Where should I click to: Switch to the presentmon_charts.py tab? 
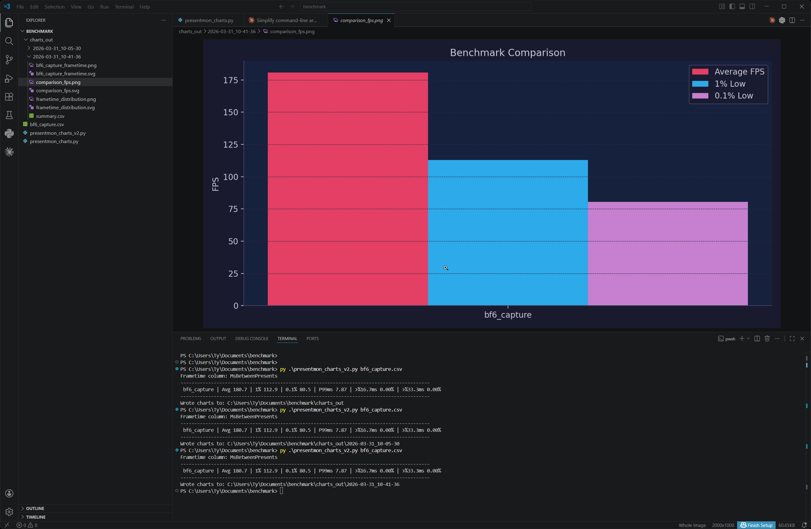point(209,20)
